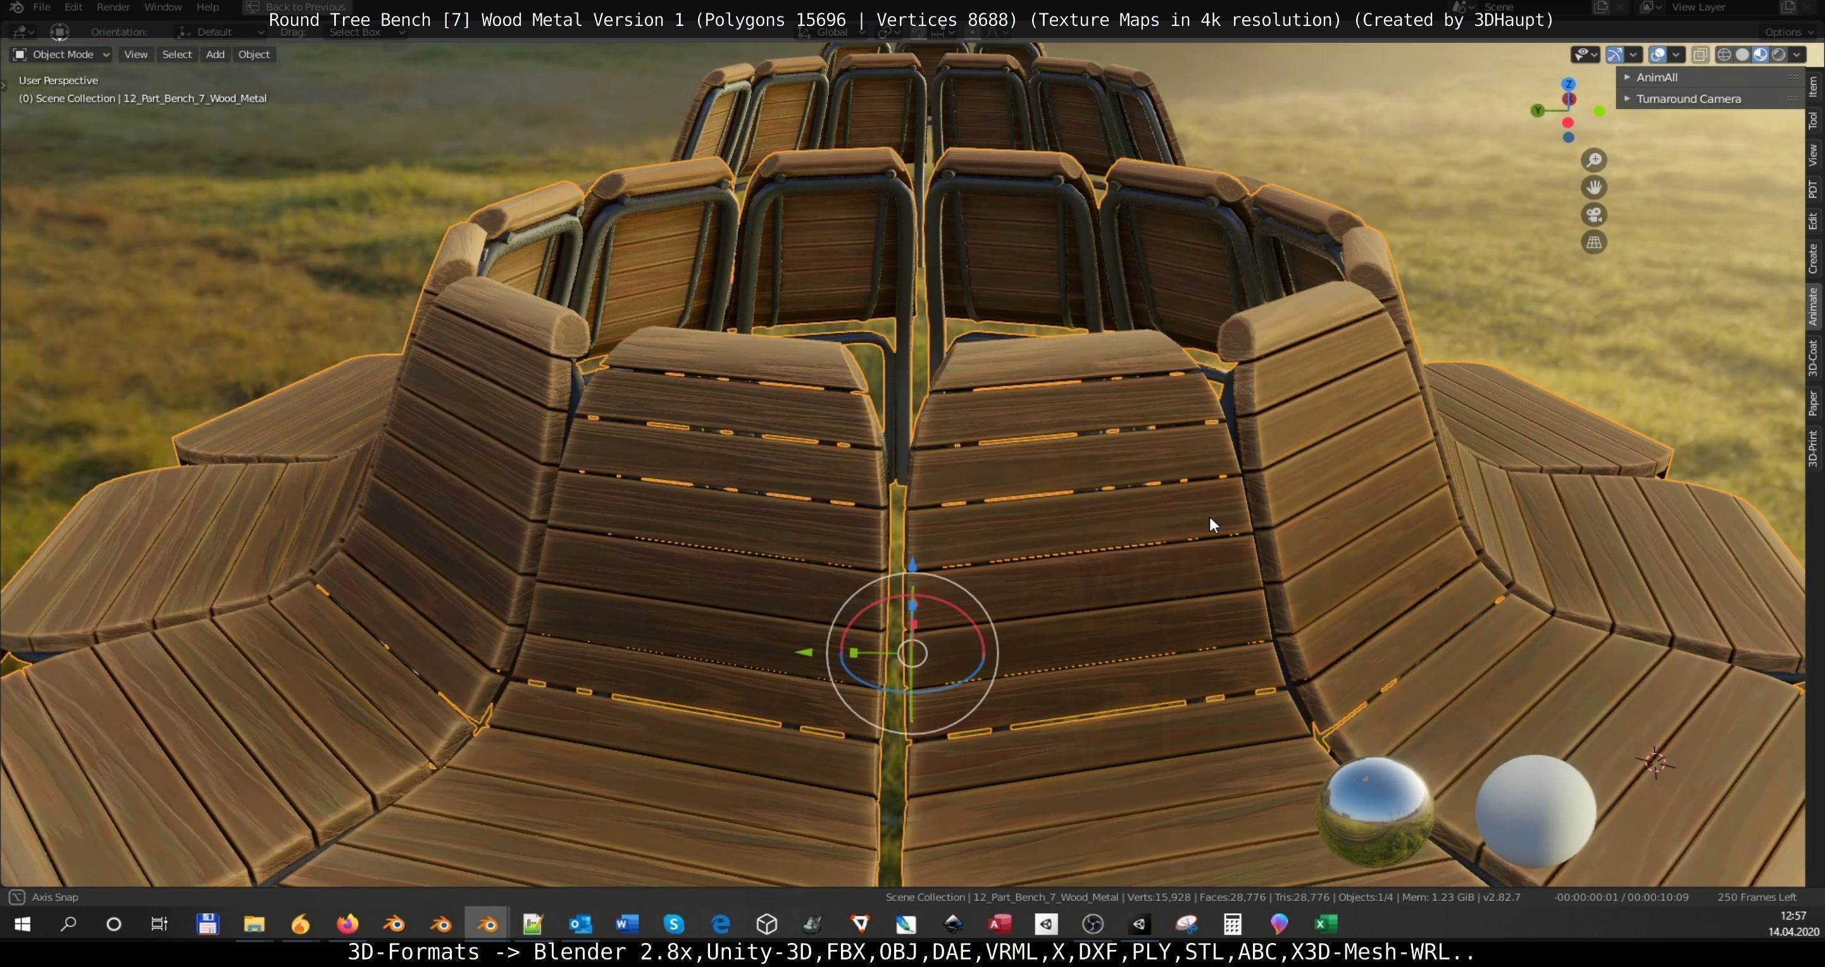Click the zoom view magnifier icon
The image size is (1825, 967).
[1593, 160]
